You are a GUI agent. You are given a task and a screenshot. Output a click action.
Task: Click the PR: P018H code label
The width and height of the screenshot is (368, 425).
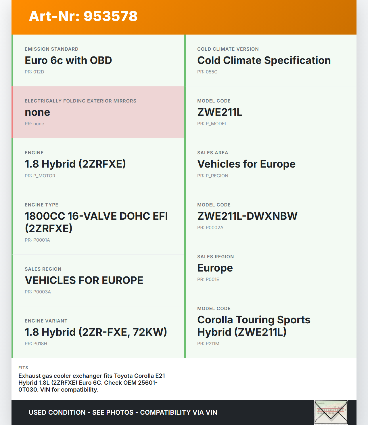tap(36, 344)
